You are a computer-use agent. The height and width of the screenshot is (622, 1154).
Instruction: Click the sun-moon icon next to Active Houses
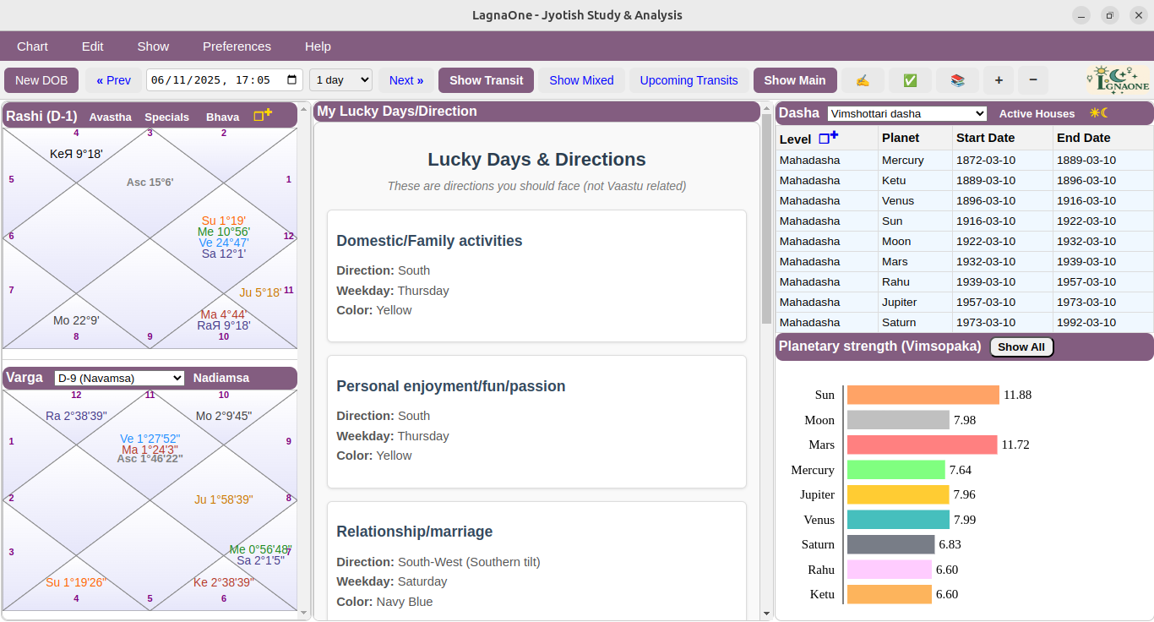tap(1098, 112)
